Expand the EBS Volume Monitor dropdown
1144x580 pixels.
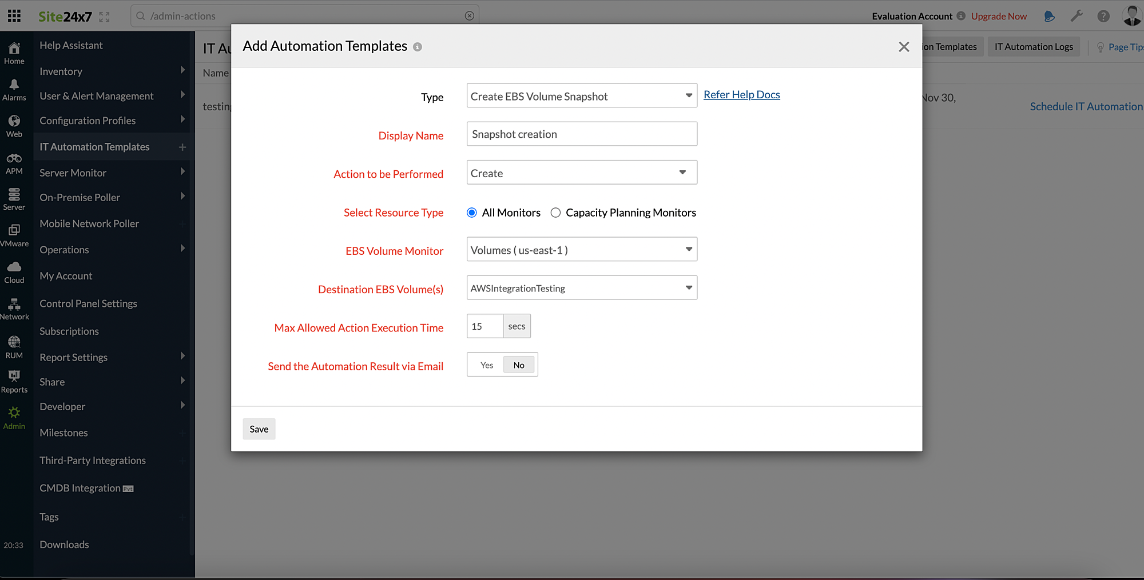[581, 249]
